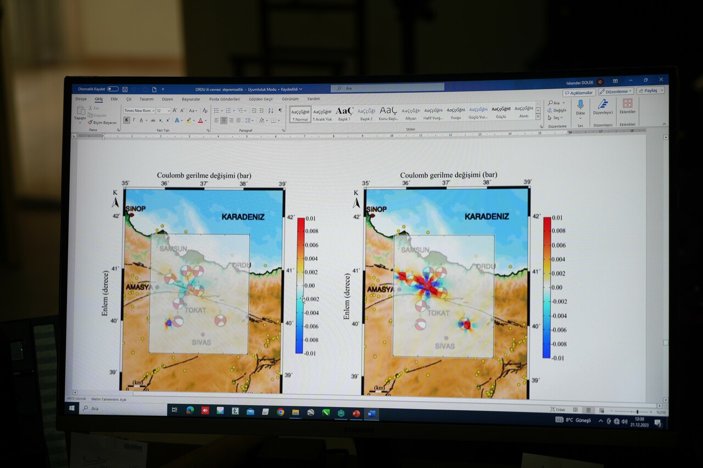
Task: Toggle bold (K) formatting
Action: (126, 120)
